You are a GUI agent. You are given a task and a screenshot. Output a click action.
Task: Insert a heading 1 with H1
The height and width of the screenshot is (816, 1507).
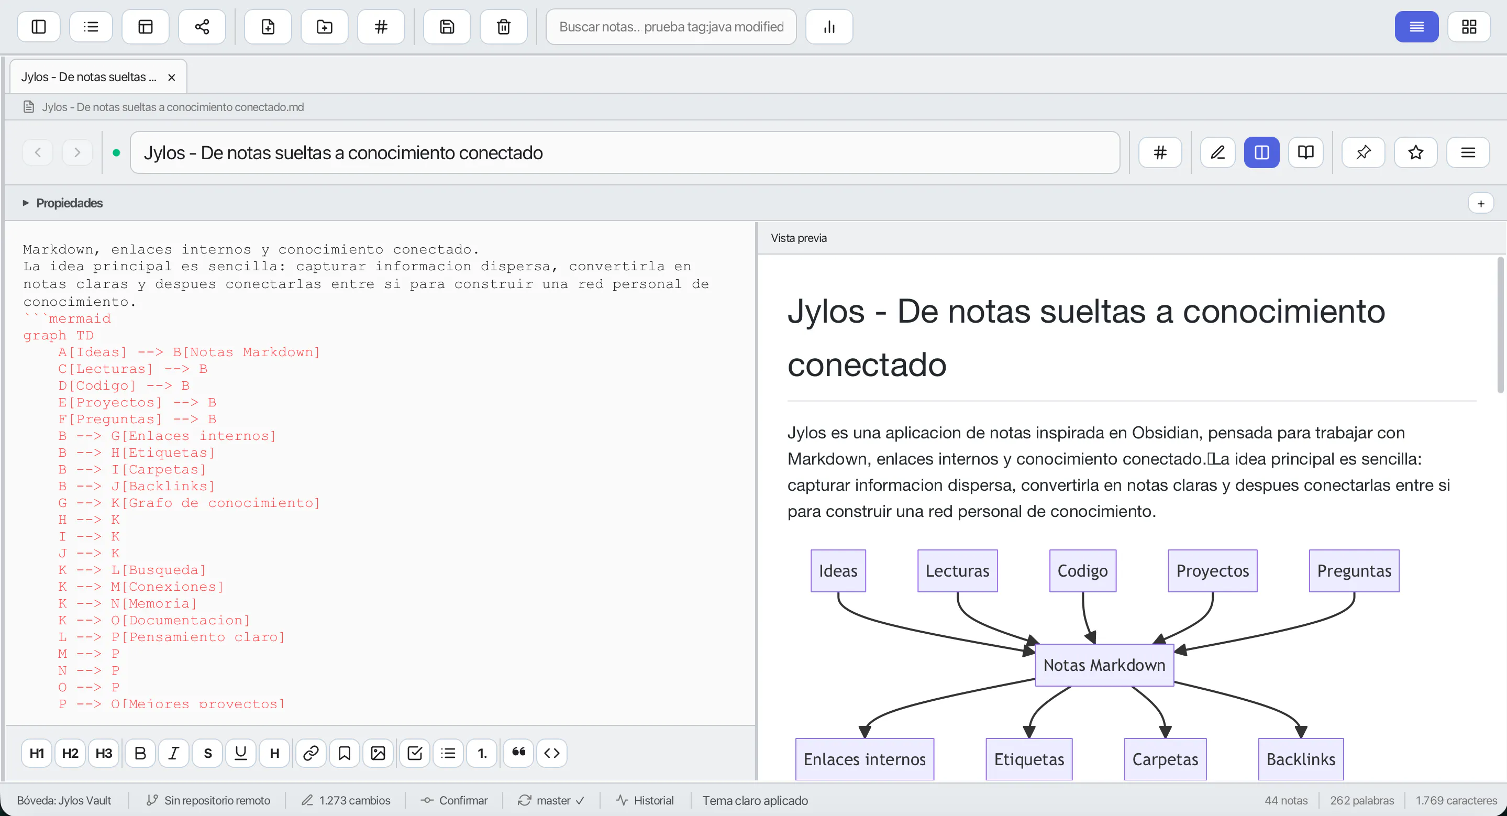pyautogui.click(x=37, y=753)
